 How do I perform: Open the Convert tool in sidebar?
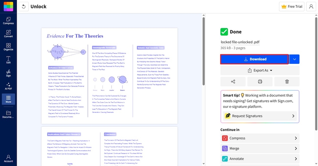tap(8, 34)
